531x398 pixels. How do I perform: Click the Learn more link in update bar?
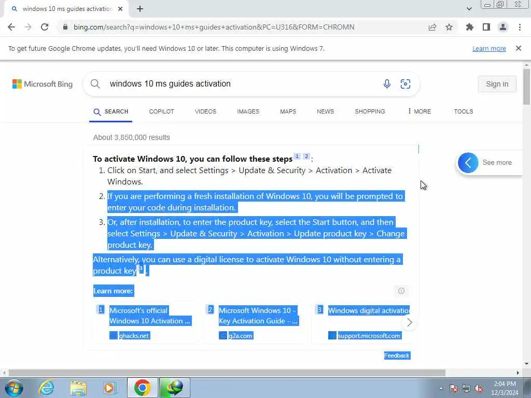point(489,48)
